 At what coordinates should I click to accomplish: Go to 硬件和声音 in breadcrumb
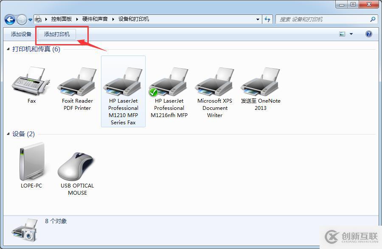pyautogui.click(x=95, y=19)
